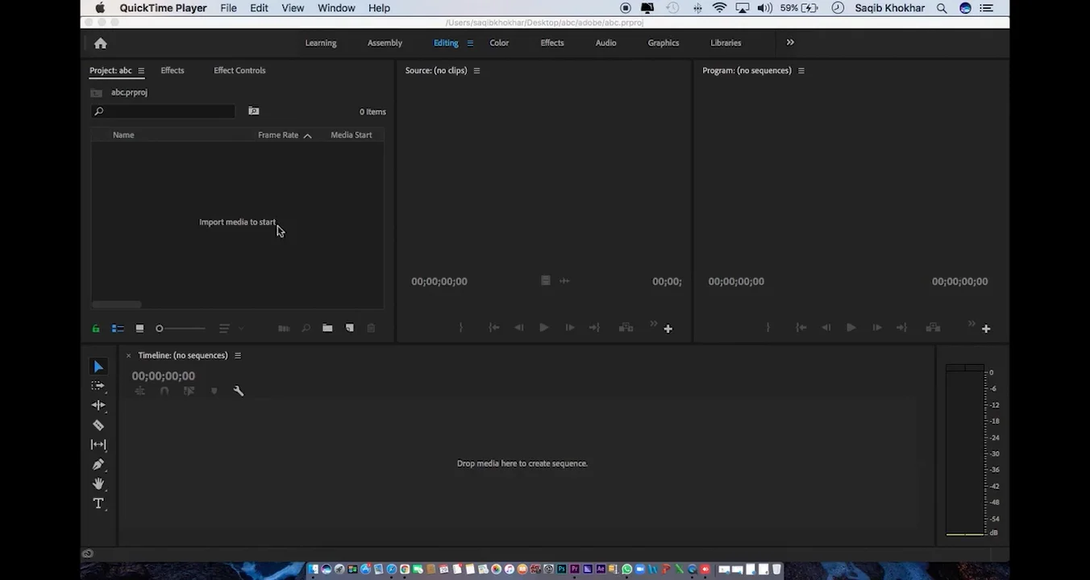This screenshot has height=580, width=1090.
Task: Toggle Snap magnet in Timeline
Action: tap(164, 391)
